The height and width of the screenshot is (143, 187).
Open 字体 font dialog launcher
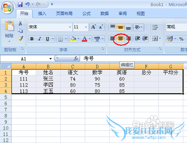point(103,49)
